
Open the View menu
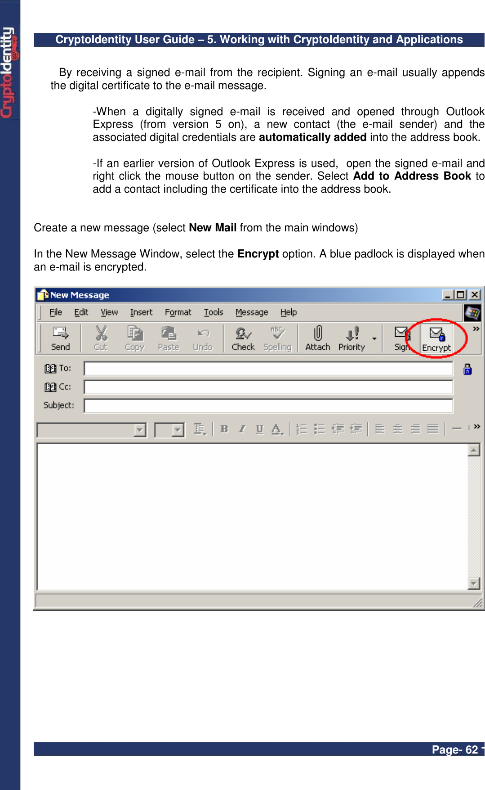[109, 312]
